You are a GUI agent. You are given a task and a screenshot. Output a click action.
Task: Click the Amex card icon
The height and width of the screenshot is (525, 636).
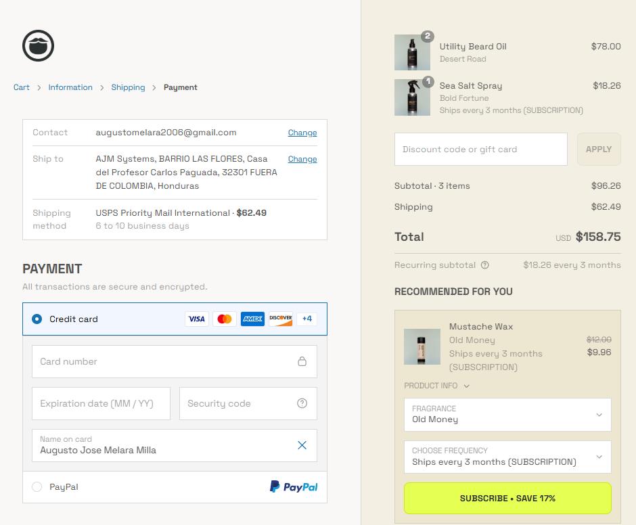[252, 319]
